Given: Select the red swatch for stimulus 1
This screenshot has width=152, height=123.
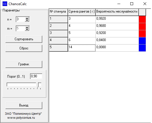Looking at the screenshot, I should pyautogui.click(x=142, y=19).
